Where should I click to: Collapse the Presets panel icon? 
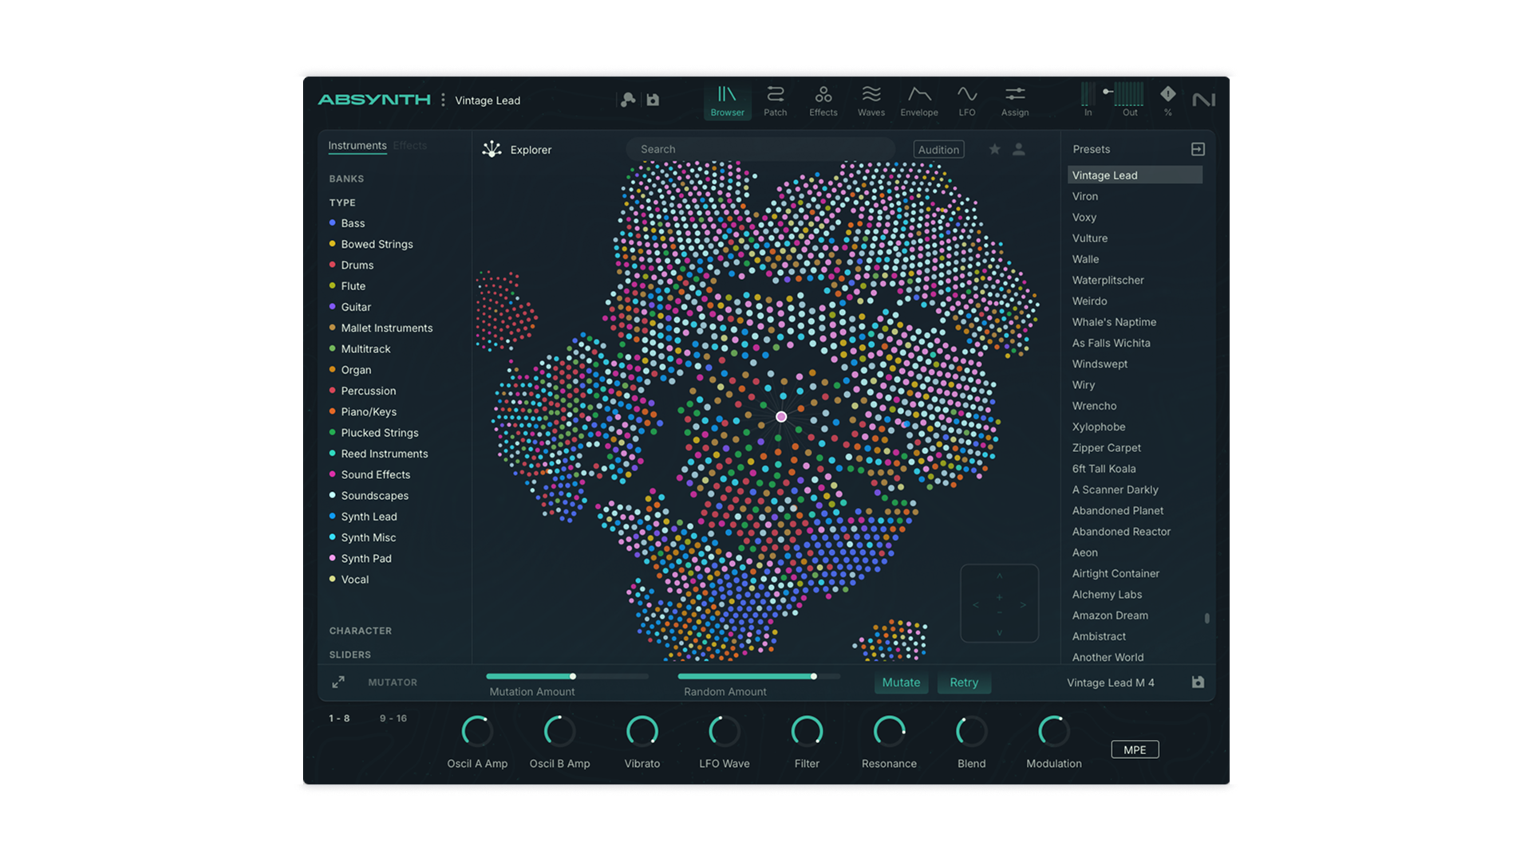click(1198, 149)
